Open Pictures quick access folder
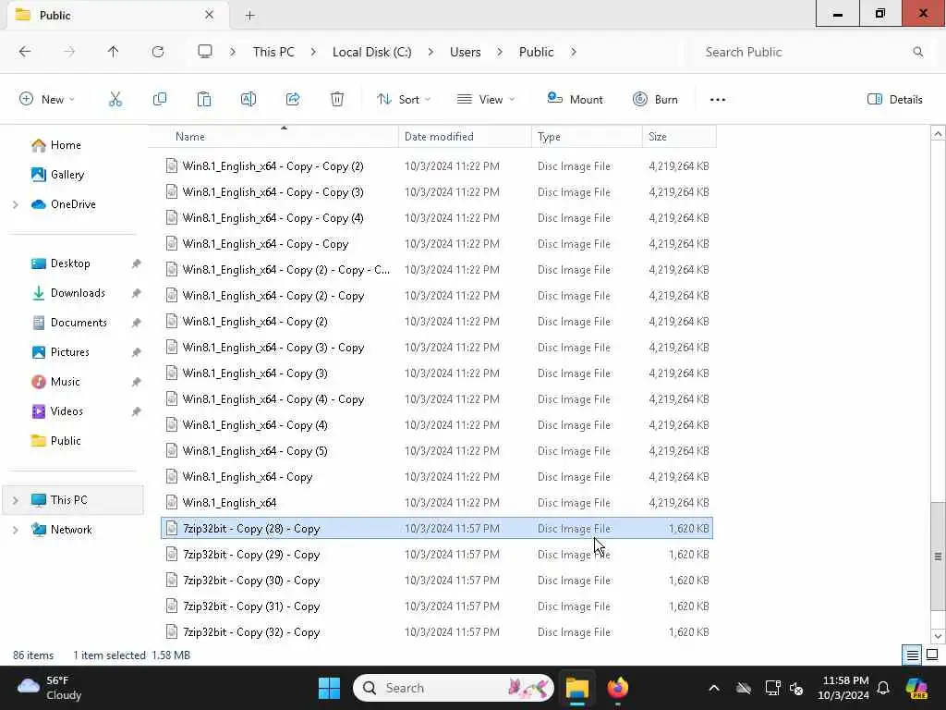 coord(60,352)
